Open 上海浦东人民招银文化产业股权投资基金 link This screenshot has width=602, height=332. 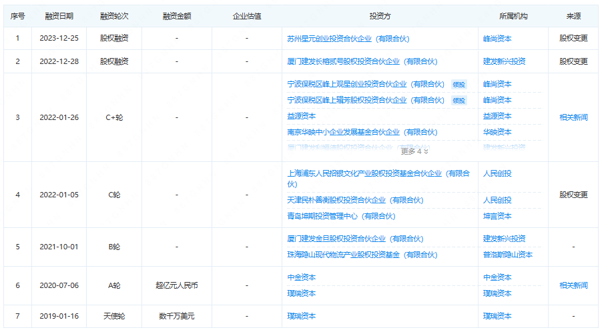(378, 179)
